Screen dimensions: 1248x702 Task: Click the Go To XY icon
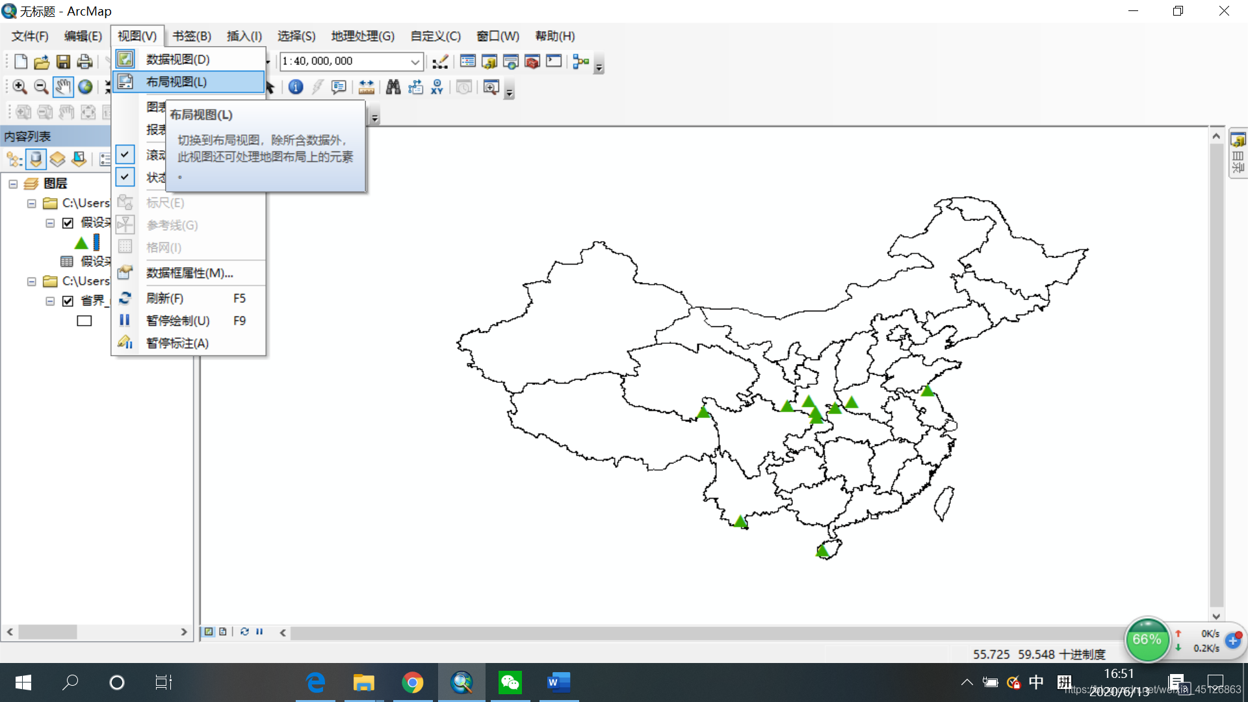(437, 87)
